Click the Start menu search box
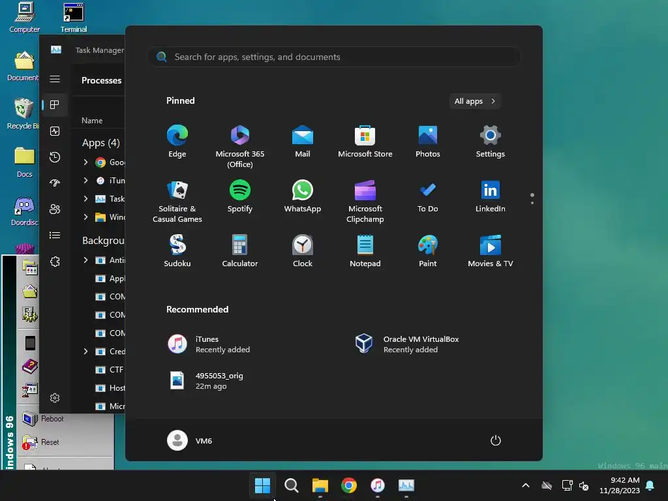 point(334,57)
